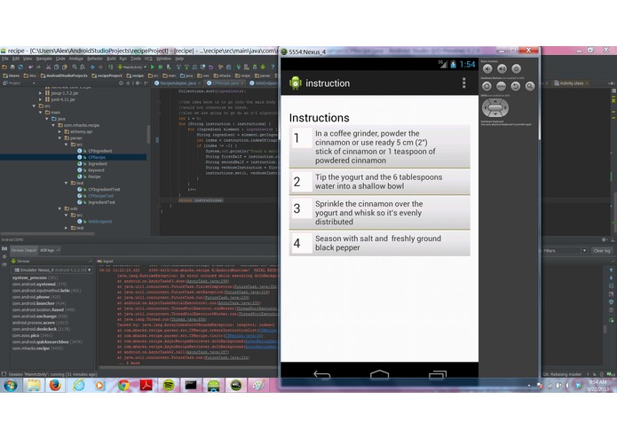Click the Clear log button

pyautogui.click(x=602, y=251)
